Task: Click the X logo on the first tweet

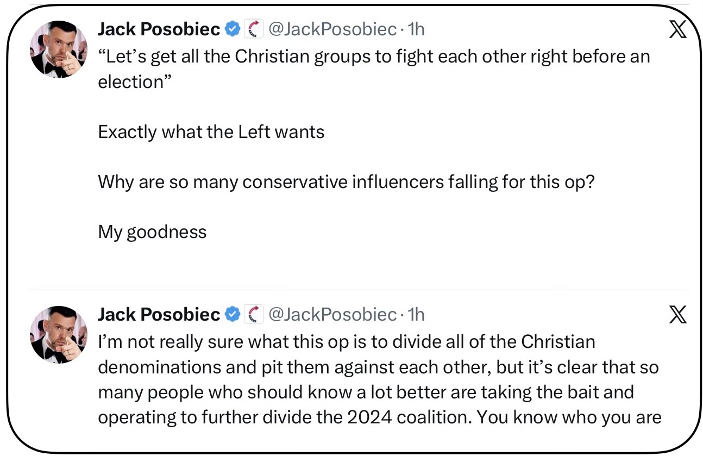Action: (x=677, y=30)
